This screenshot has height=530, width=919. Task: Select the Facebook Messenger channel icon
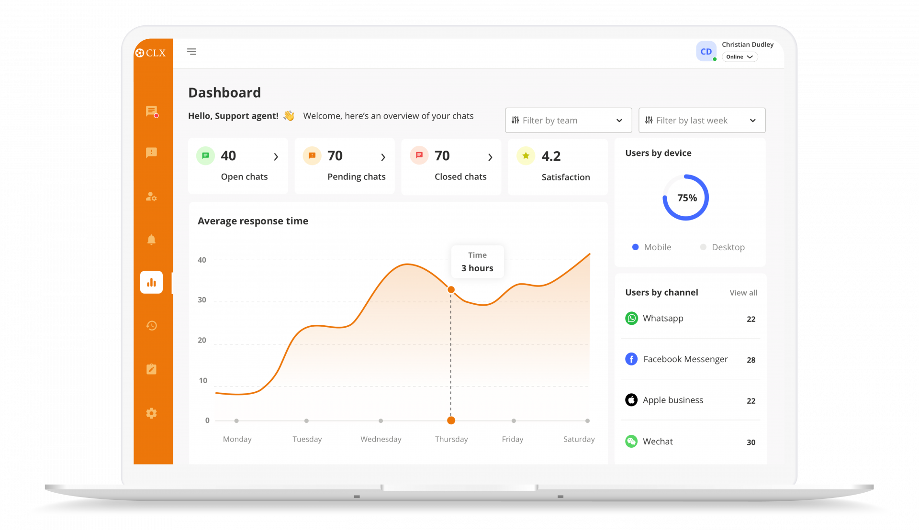[x=631, y=359]
